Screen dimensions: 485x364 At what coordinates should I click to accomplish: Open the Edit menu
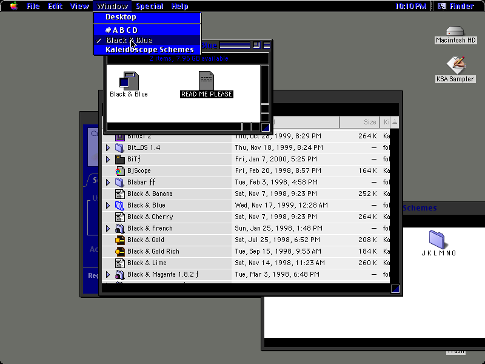tap(55, 6)
